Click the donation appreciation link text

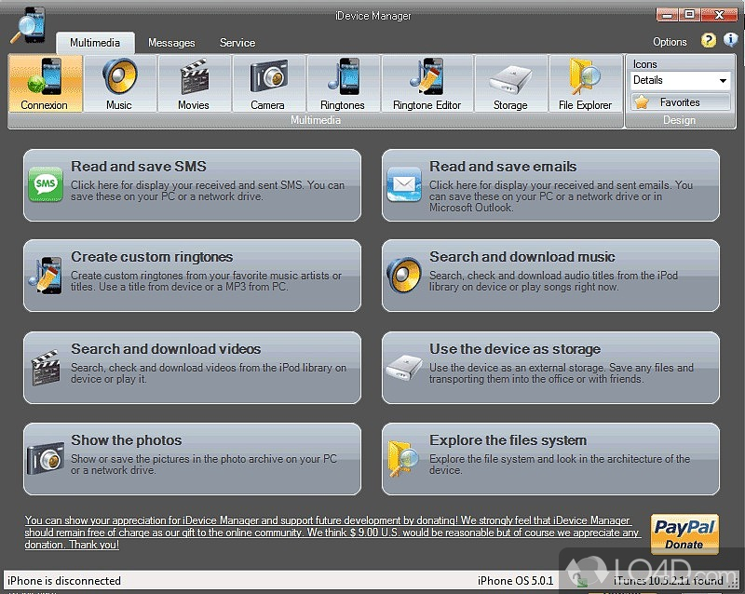pos(332,533)
